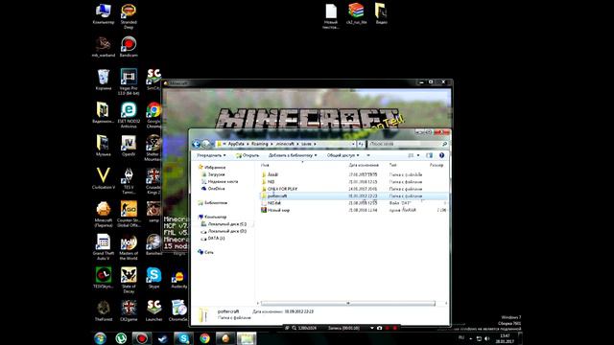Expand the address bar history dropdown
Viewport: 614px width, 345px height.
click(354, 144)
